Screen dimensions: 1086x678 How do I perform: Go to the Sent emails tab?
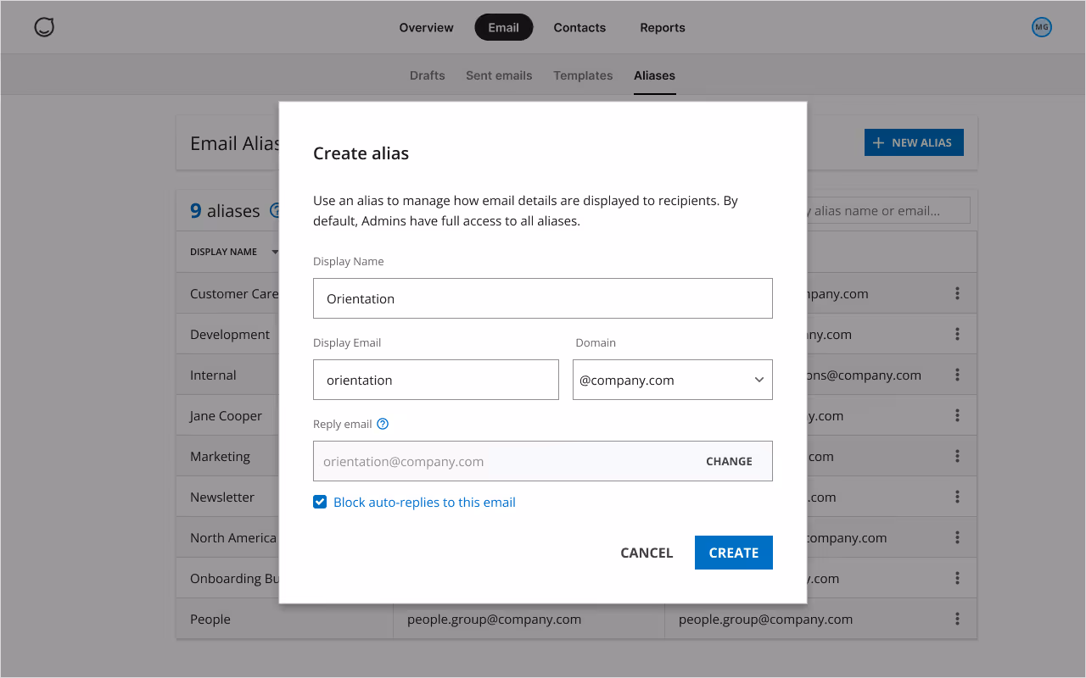click(499, 75)
